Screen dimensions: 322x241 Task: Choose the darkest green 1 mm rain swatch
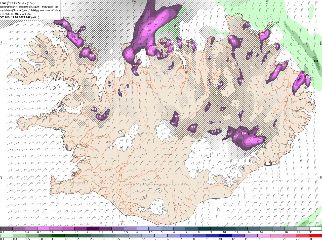(58, 236)
